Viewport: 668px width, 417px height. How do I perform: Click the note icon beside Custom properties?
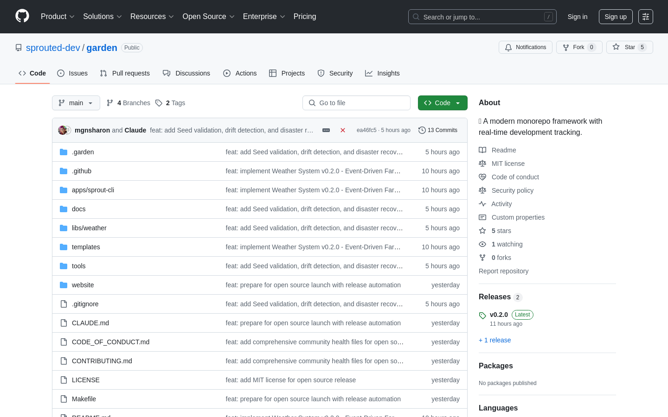tap(482, 217)
